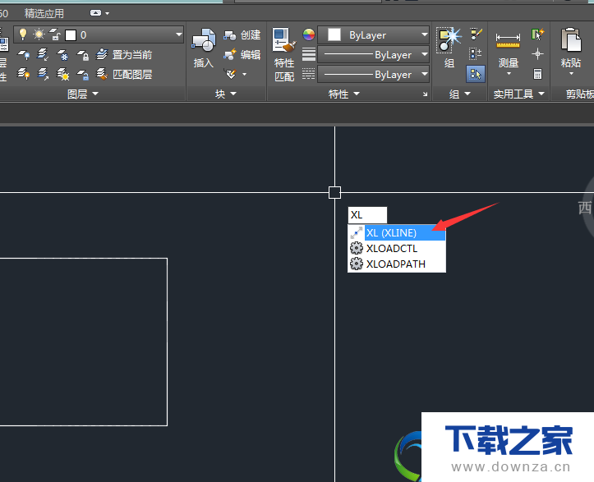Viewport: 594px width, 482px height.
Task: Open the layer 0 dropdown list
Action: click(178, 34)
